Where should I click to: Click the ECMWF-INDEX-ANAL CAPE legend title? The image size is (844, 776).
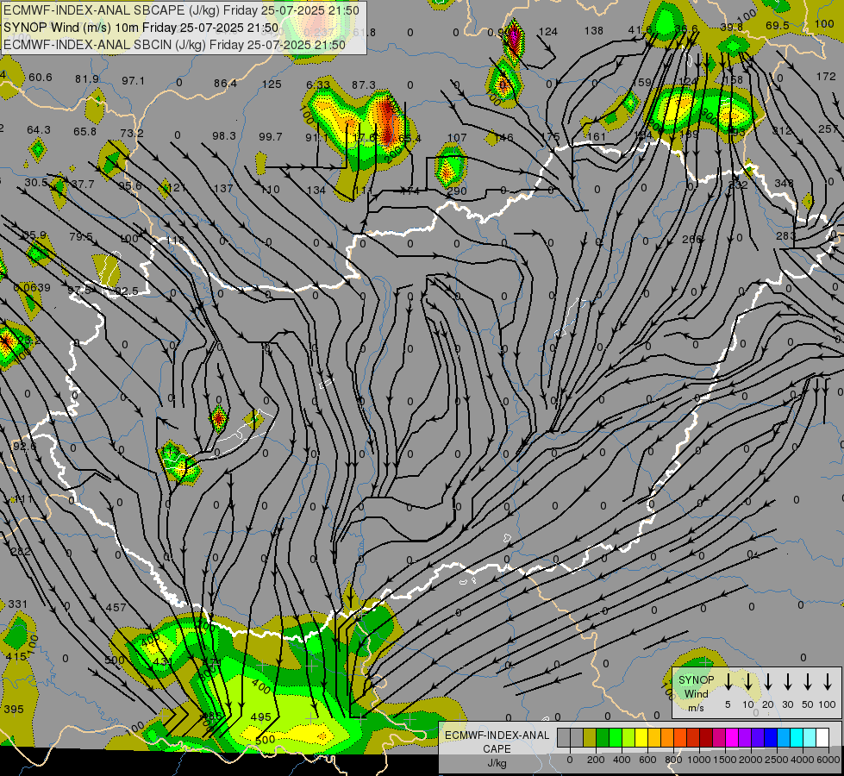pyautogui.click(x=497, y=742)
